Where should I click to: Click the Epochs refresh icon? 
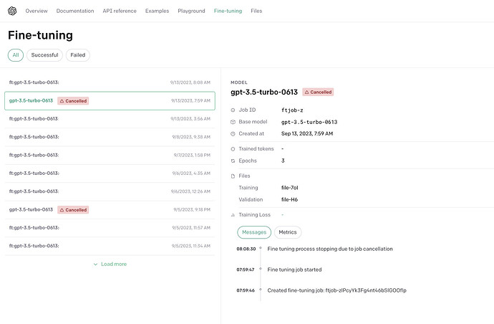[233, 161]
